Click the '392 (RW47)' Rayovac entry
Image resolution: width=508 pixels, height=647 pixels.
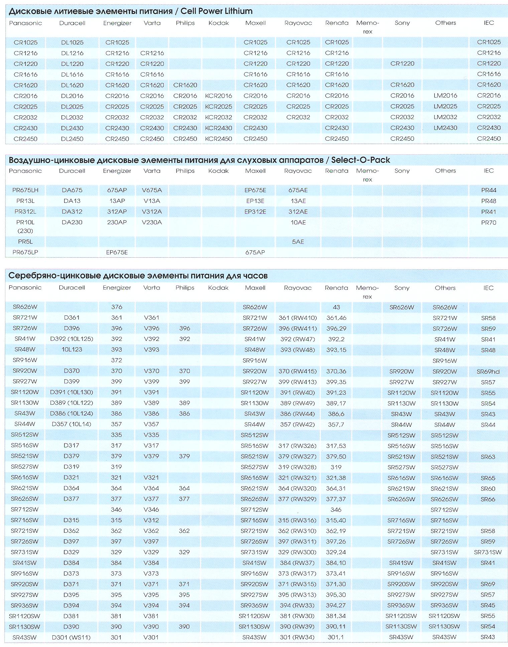coord(298,339)
